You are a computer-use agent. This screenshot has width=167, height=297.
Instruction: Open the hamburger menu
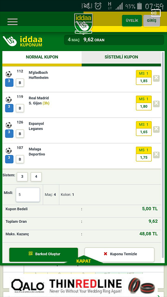click(12, 22)
